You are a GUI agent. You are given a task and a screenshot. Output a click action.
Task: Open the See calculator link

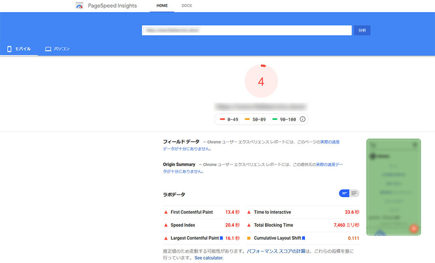coord(209,258)
